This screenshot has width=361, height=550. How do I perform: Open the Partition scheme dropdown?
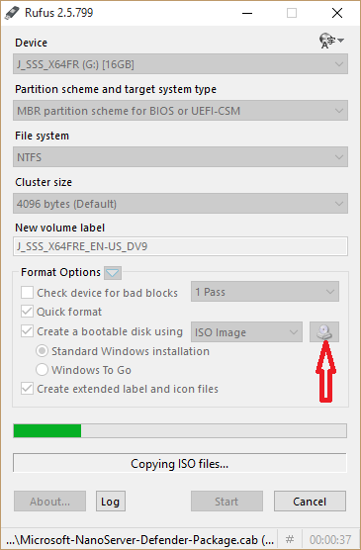pos(180,111)
